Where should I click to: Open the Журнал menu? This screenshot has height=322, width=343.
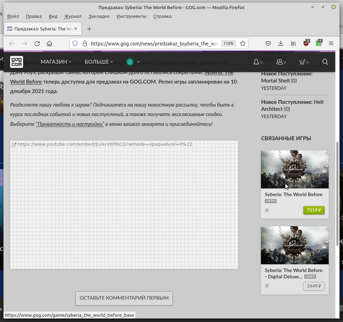pyautogui.click(x=73, y=16)
